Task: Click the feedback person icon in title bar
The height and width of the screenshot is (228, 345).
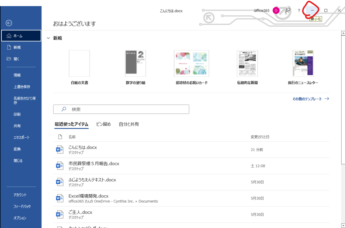Action: (287, 10)
